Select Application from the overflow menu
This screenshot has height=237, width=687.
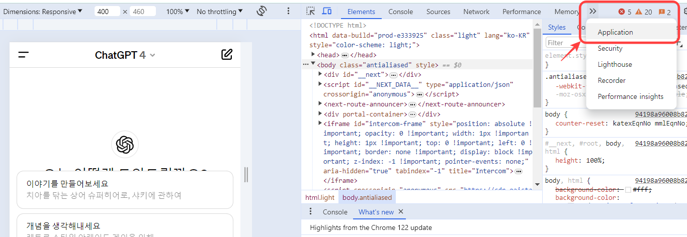tap(632, 32)
